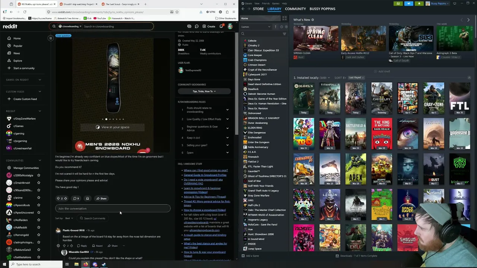Screen dimensions: 477x268
Task: Upvote the NS Nokhu post
Action: (58, 198)
